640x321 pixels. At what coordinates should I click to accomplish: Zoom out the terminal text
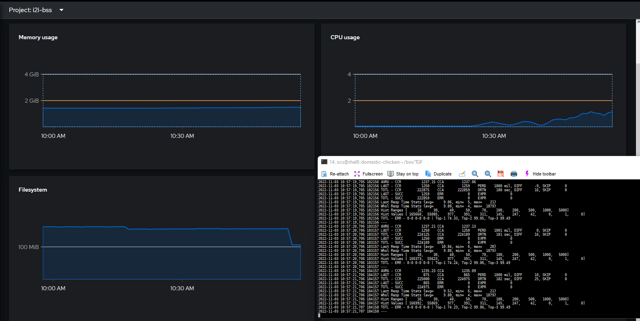pyautogui.click(x=488, y=174)
